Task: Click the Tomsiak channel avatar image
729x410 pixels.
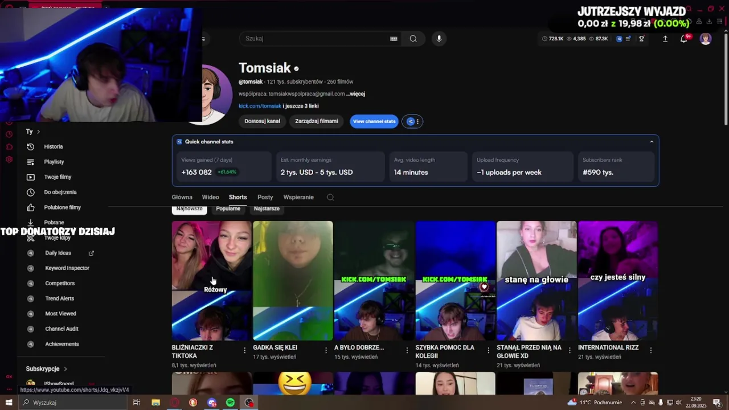Action: [x=216, y=95]
